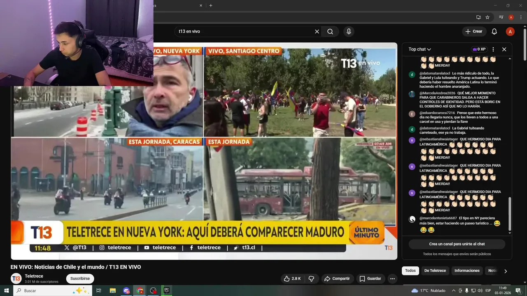Open more video actions menu
The height and width of the screenshot is (296, 527).
point(392,279)
